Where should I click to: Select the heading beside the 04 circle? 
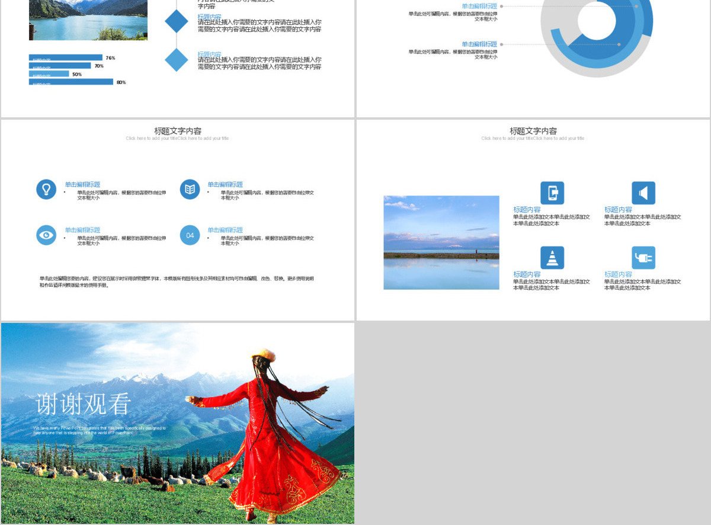[x=225, y=230]
